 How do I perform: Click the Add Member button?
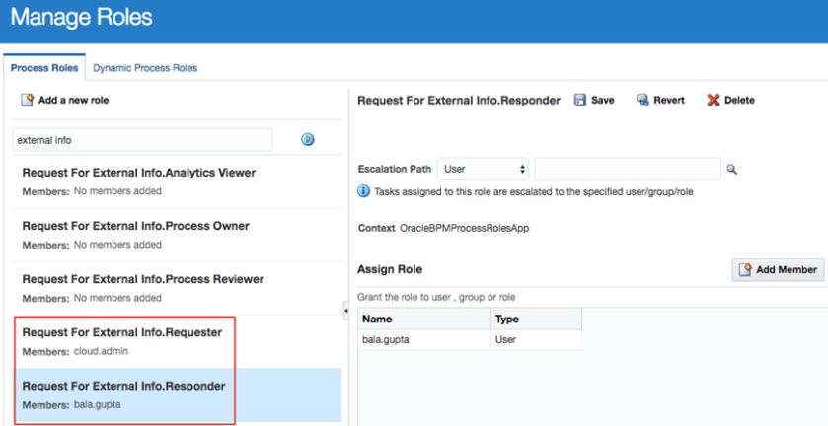pos(778,269)
